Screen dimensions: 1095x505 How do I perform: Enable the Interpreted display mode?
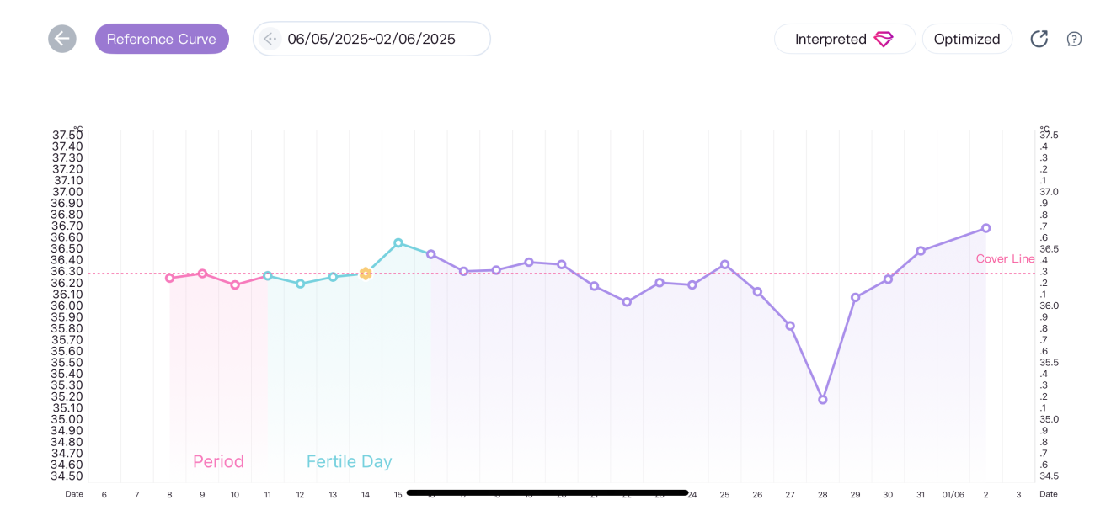point(844,39)
